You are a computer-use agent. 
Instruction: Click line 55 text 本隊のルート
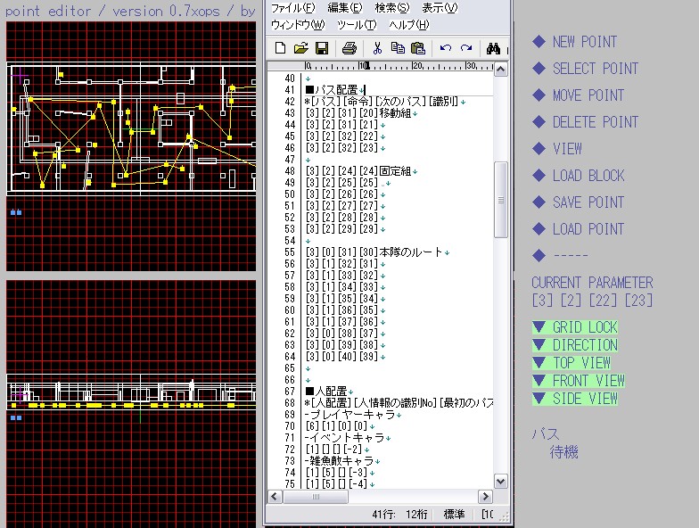pos(410,252)
